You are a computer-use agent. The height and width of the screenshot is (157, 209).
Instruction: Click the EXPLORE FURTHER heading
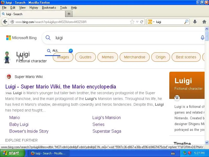tap(21, 140)
